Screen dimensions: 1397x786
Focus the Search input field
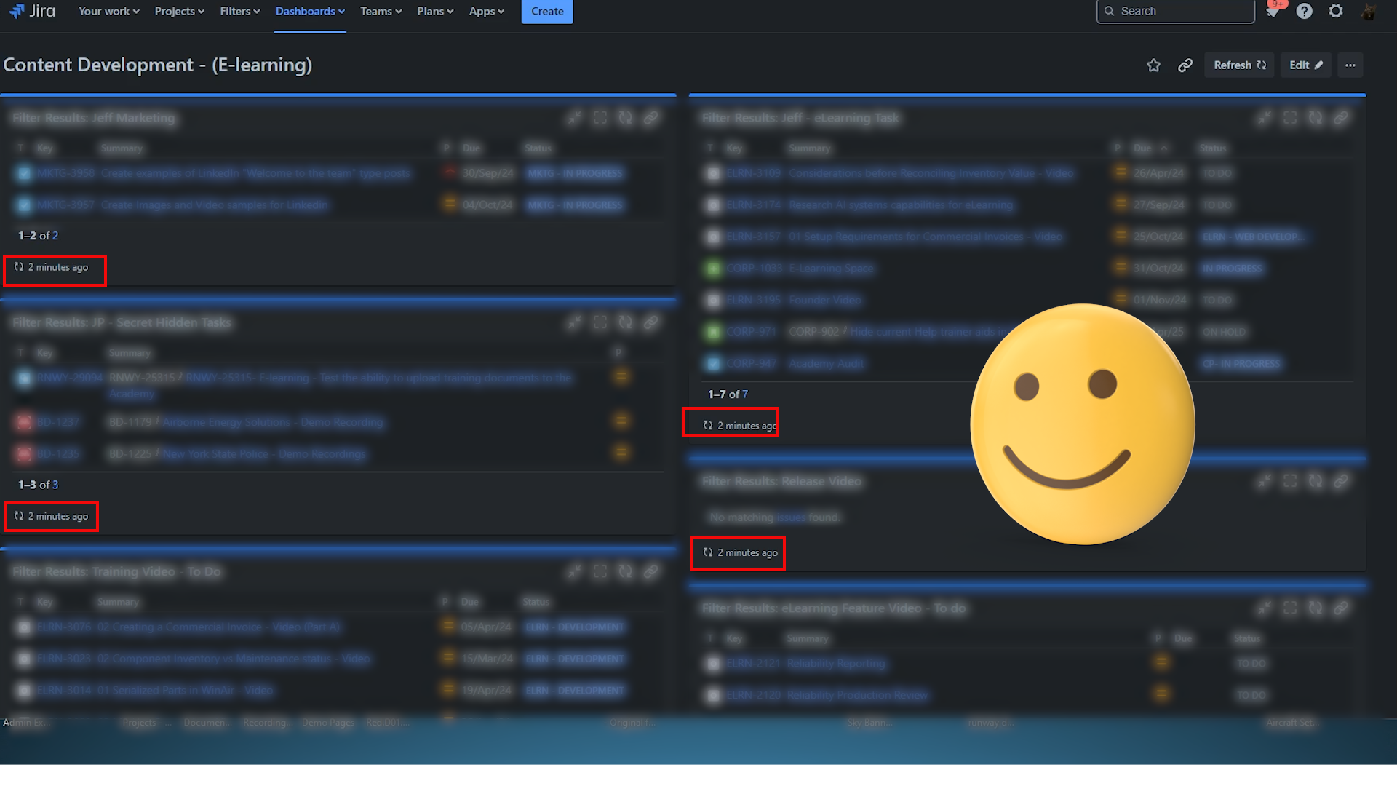pyautogui.click(x=1176, y=12)
